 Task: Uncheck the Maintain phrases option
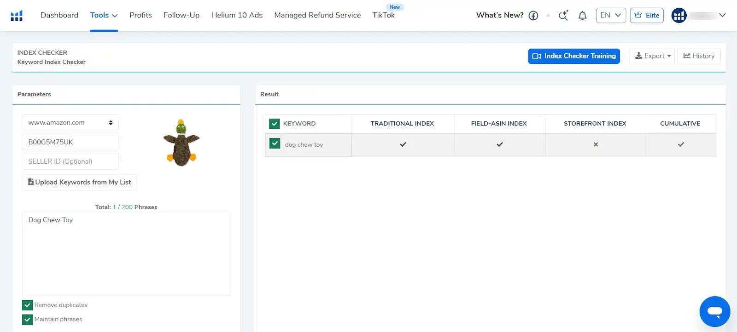[28, 320]
